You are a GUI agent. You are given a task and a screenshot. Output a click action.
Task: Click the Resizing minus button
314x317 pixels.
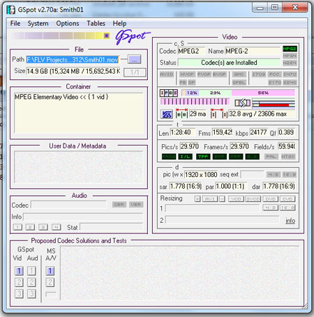(x=222, y=199)
